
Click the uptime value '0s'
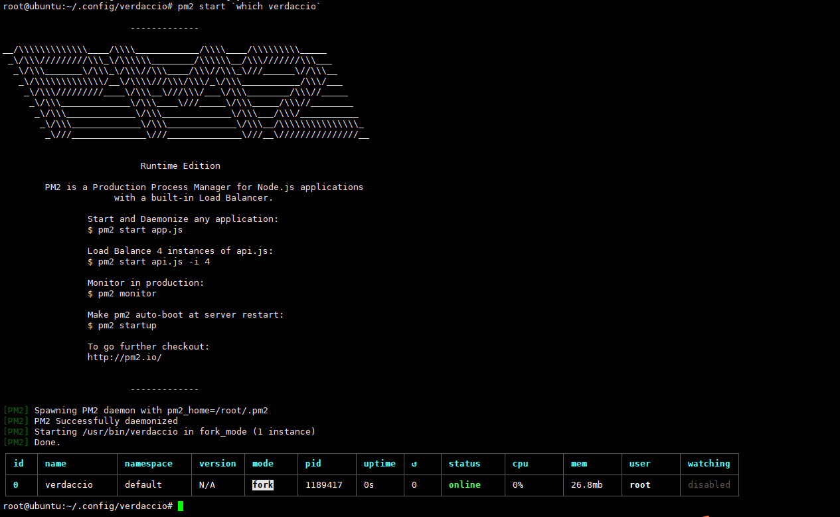[369, 485]
